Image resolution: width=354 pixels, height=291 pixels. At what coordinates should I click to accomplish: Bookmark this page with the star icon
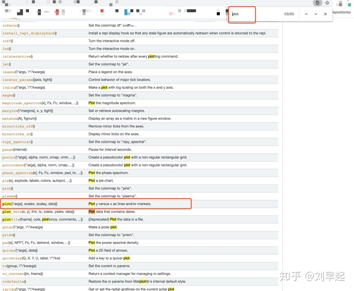327,3
